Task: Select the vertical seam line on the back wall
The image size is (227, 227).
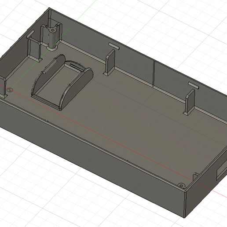Action: tap(154, 73)
